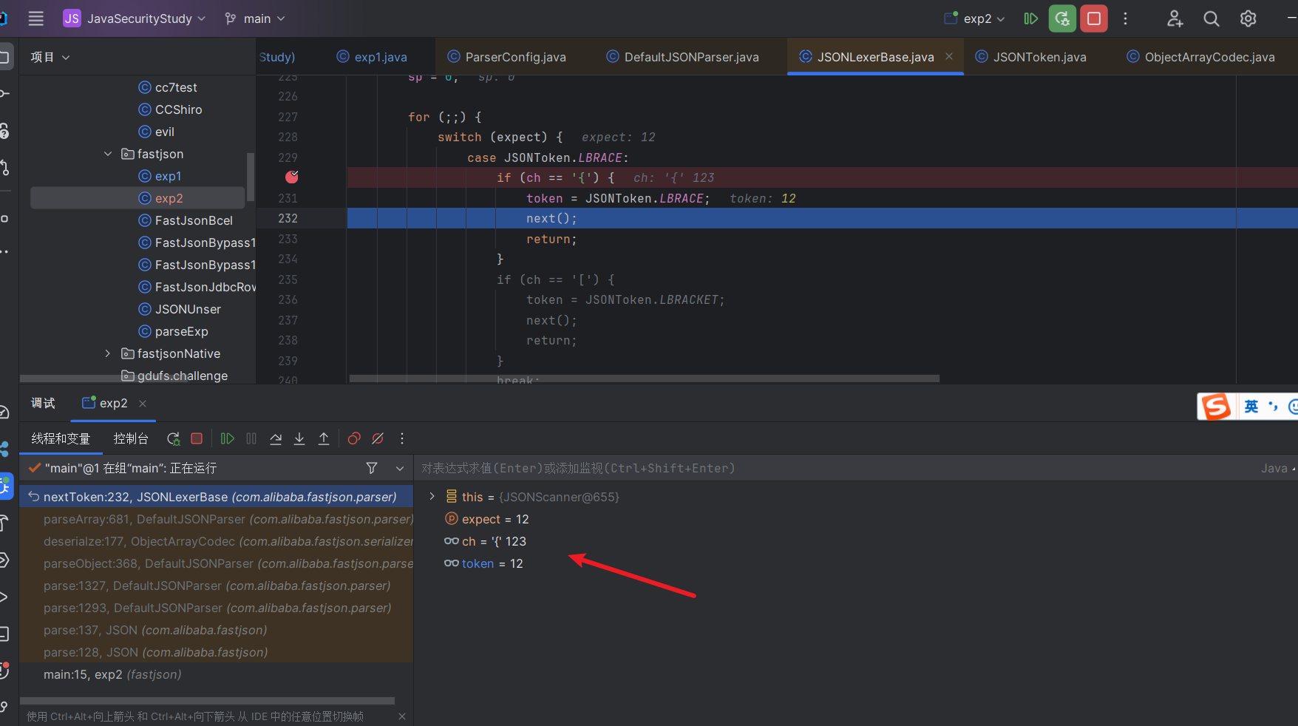Select FastJsonBcel class in tree
Viewport: 1298px width, 726px height.
(186, 220)
